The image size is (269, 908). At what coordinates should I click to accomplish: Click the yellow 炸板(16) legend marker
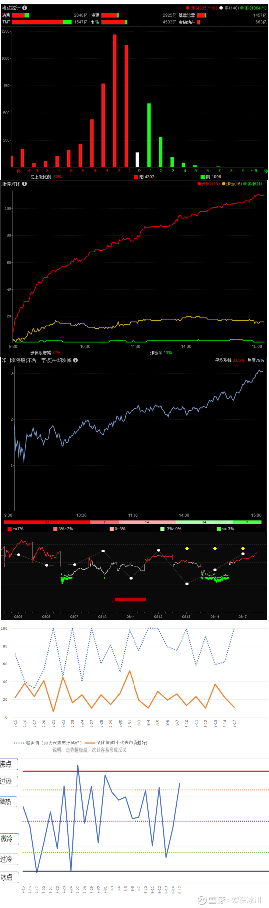pyautogui.click(x=224, y=184)
